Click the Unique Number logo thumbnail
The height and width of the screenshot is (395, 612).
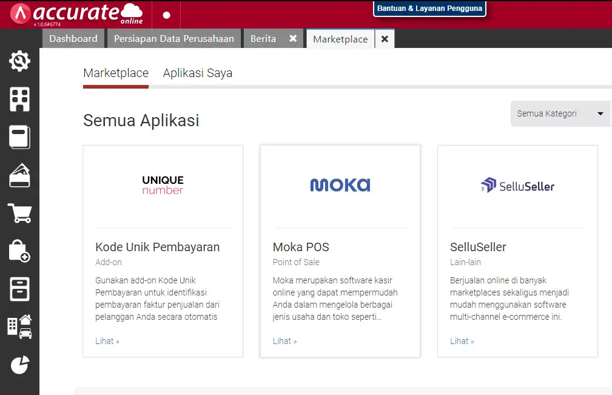click(x=163, y=185)
